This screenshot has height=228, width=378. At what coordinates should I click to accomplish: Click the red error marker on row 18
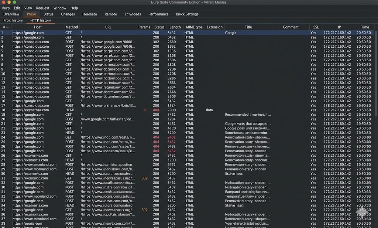click(x=145, y=110)
